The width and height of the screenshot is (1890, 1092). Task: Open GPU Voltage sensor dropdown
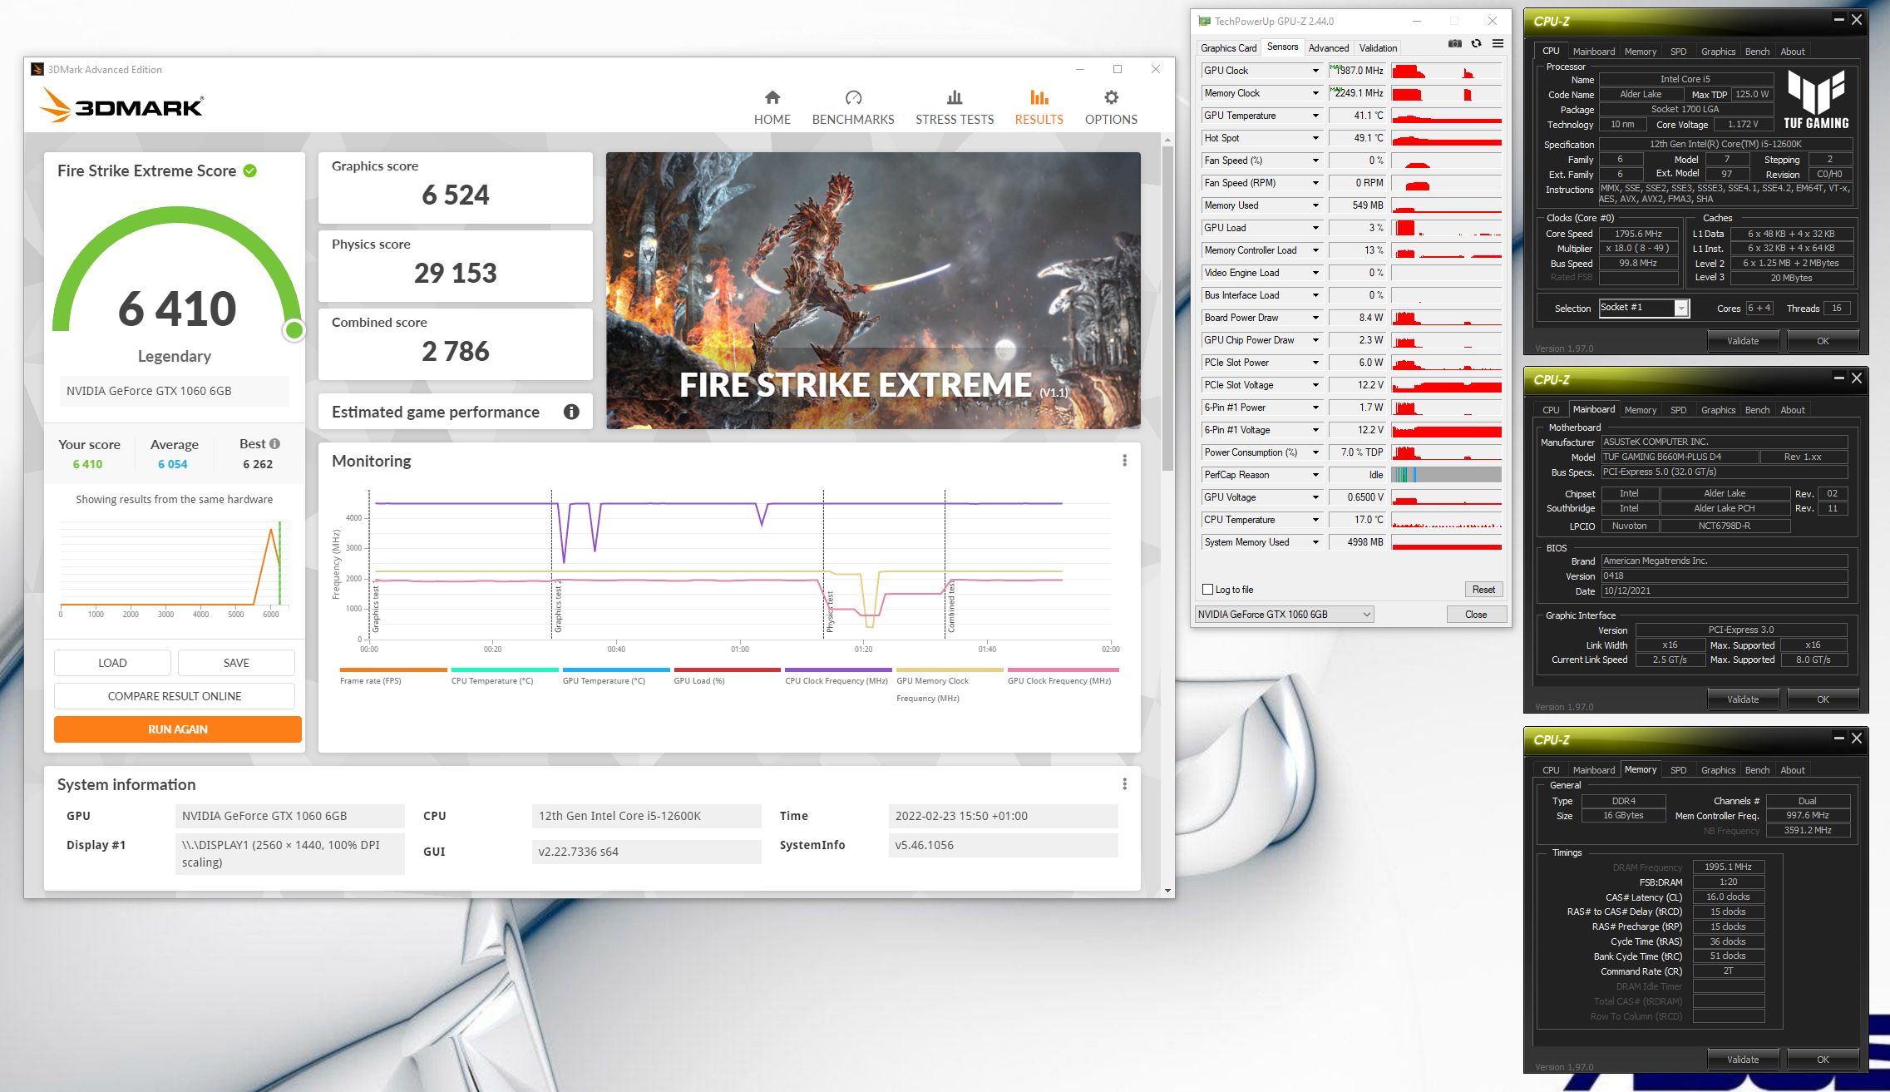1315,497
